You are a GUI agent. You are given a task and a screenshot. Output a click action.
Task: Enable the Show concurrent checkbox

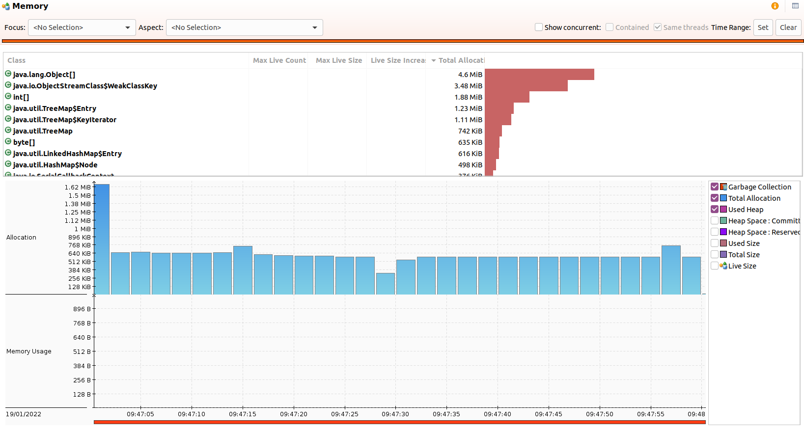539,27
